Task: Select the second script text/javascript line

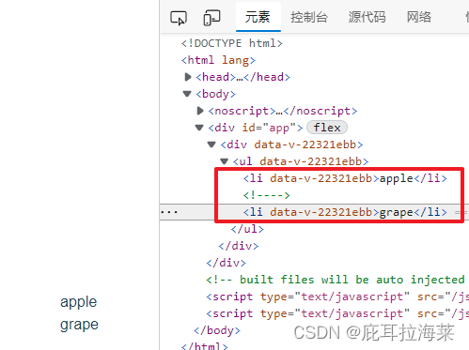Action: tap(336, 313)
